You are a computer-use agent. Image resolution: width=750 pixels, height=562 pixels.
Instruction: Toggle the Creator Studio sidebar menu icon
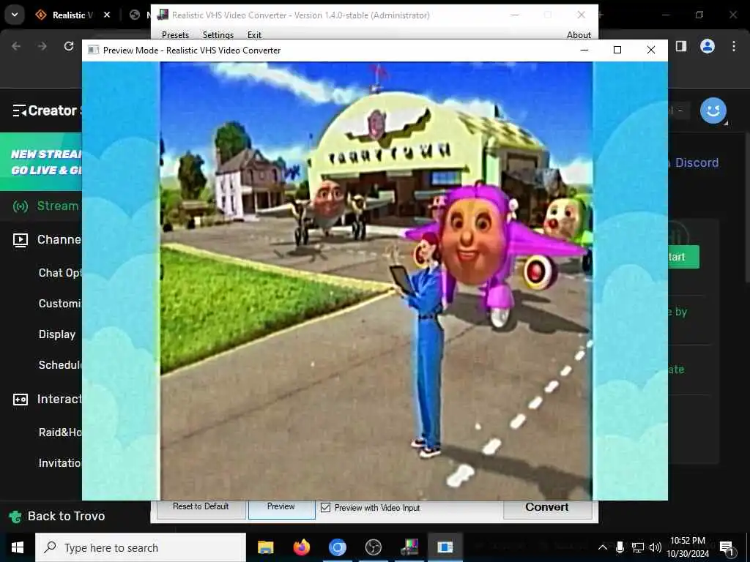tap(19, 110)
